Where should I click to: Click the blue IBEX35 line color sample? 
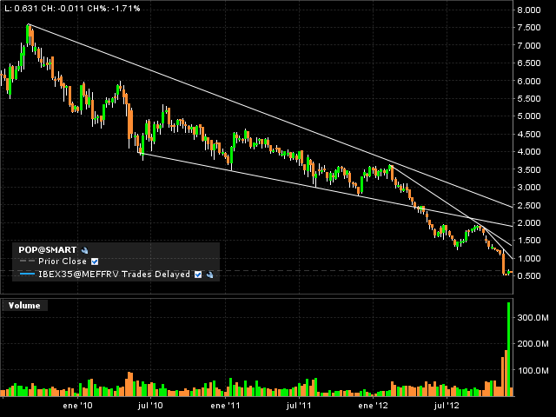(x=27, y=275)
